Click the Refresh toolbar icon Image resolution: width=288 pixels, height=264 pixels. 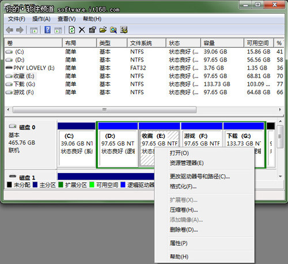pos(71,30)
